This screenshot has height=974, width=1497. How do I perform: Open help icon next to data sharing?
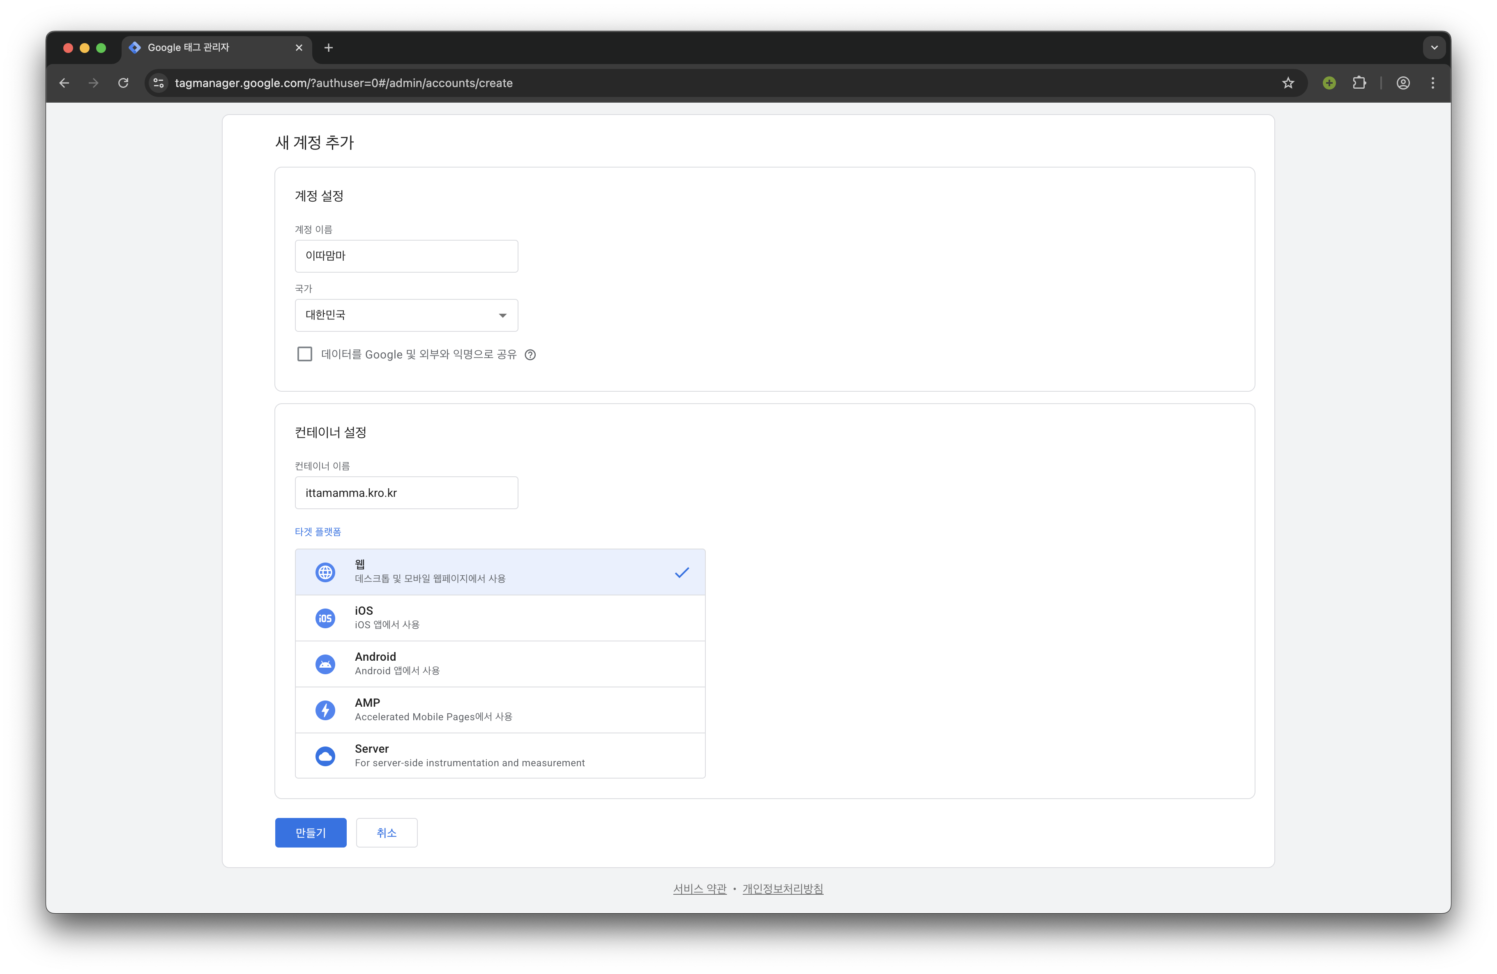click(530, 355)
